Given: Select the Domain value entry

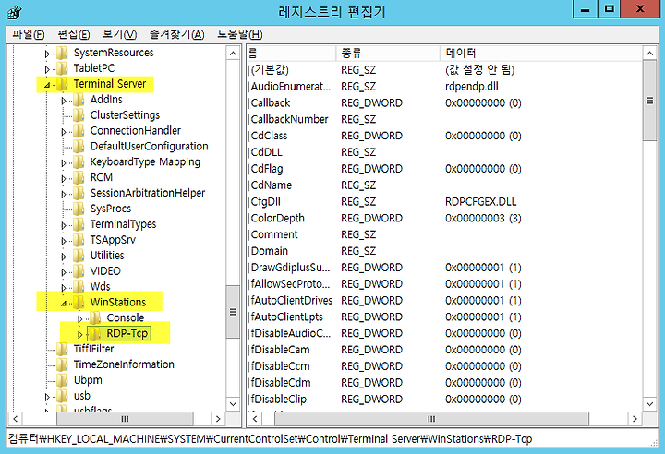Looking at the screenshot, I should pos(270,251).
